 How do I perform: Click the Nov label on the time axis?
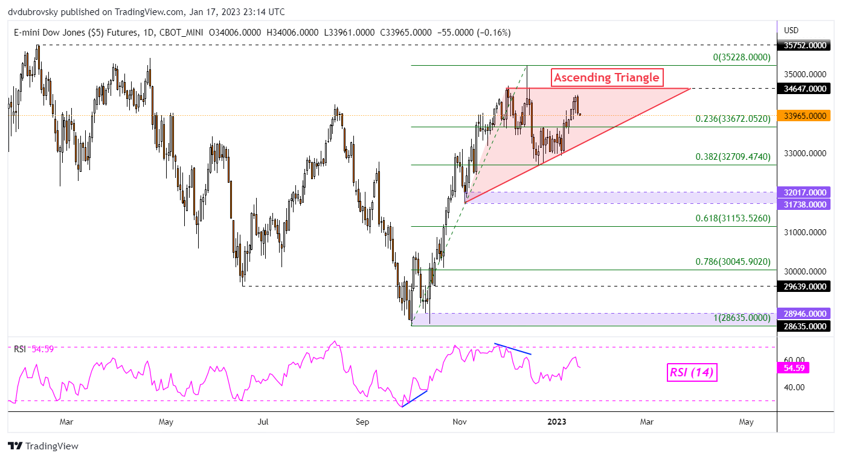[460, 422]
